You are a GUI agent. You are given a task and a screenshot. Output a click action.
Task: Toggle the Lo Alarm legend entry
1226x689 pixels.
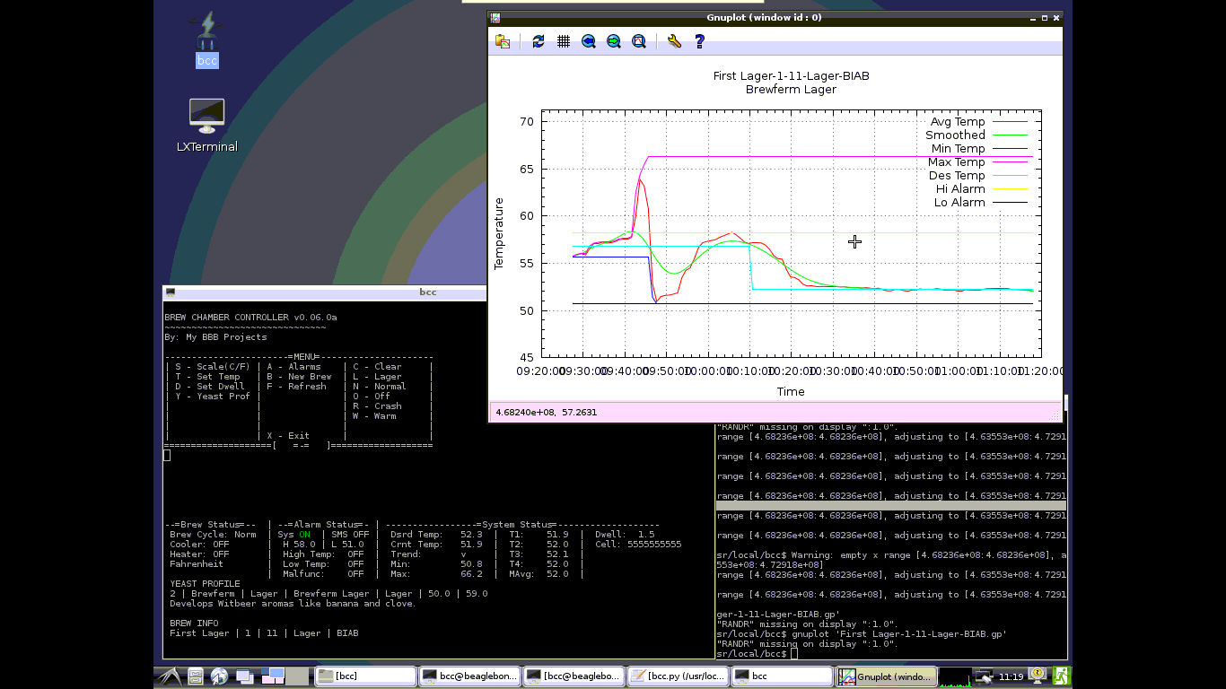980,203
